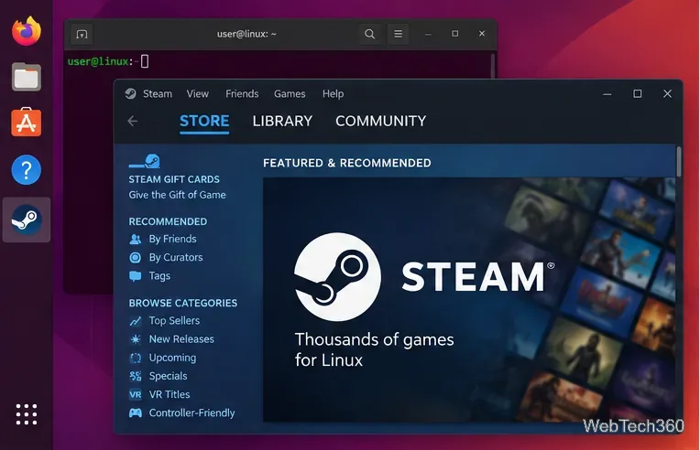Click the new tab icon in terminal
This screenshot has height=450, width=700.
coord(82,34)
